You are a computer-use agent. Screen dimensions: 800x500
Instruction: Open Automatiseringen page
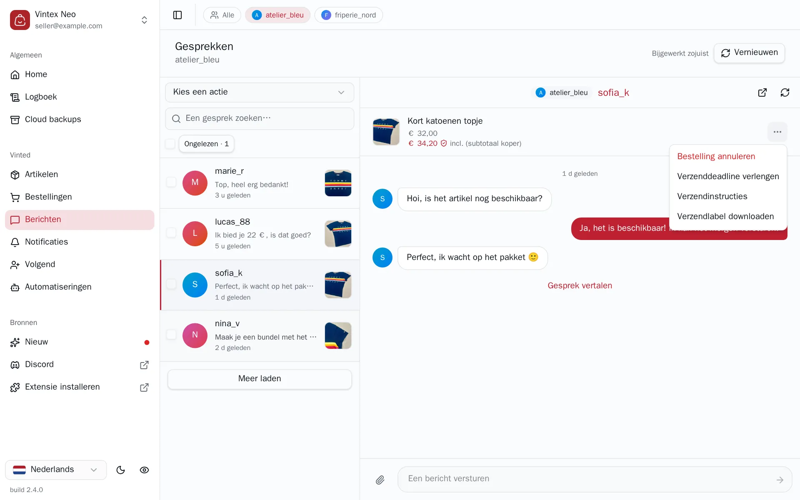point(80,287)
